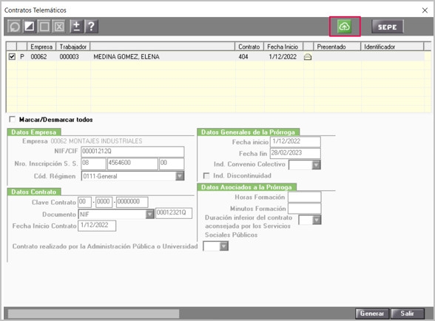This screenshot has width=435, height=321.
Task: Click the plus/minus toolbar icon
Action: pyautogui.click(x=76, y=27)
